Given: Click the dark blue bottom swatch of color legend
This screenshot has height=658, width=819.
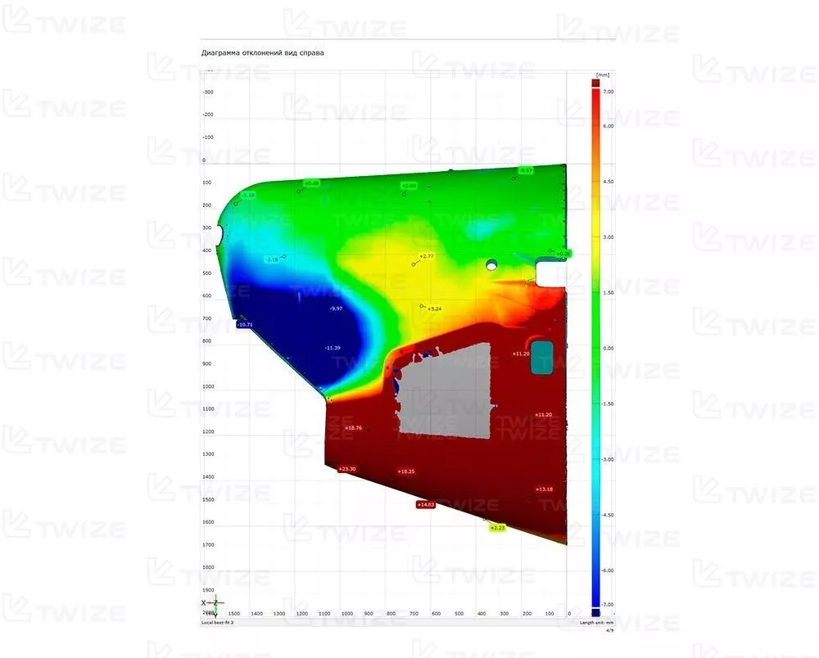Looking at the screenshot, I should (x=596, y=611).
